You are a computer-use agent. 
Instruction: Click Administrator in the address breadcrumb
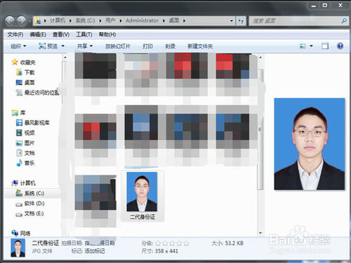tap(142, 20)
